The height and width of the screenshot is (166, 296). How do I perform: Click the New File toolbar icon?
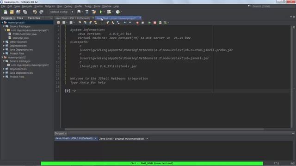click(x=6, y=12)
